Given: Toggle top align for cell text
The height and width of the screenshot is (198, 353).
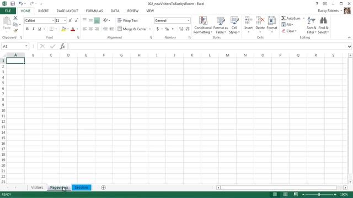Looking at the screenshot, I should coord(84,20).
